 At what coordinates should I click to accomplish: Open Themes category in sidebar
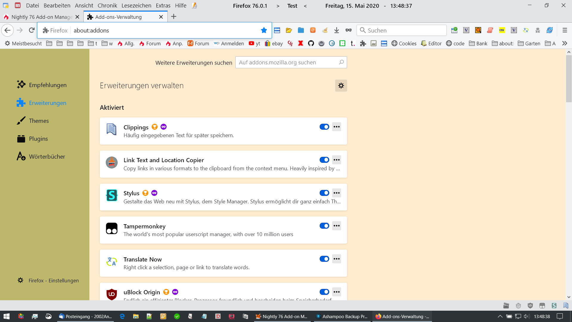tap(39, 121)
